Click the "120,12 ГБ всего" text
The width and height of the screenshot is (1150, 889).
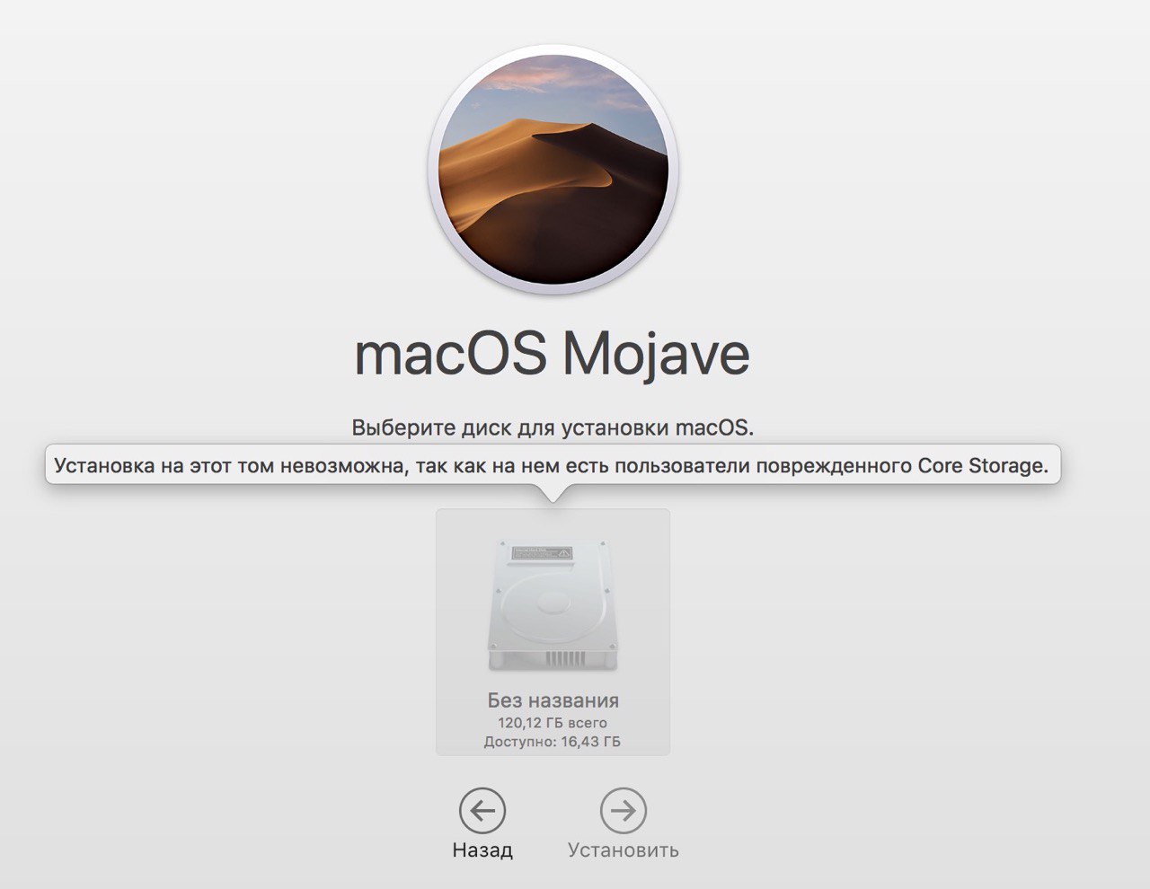pos(553,723)
